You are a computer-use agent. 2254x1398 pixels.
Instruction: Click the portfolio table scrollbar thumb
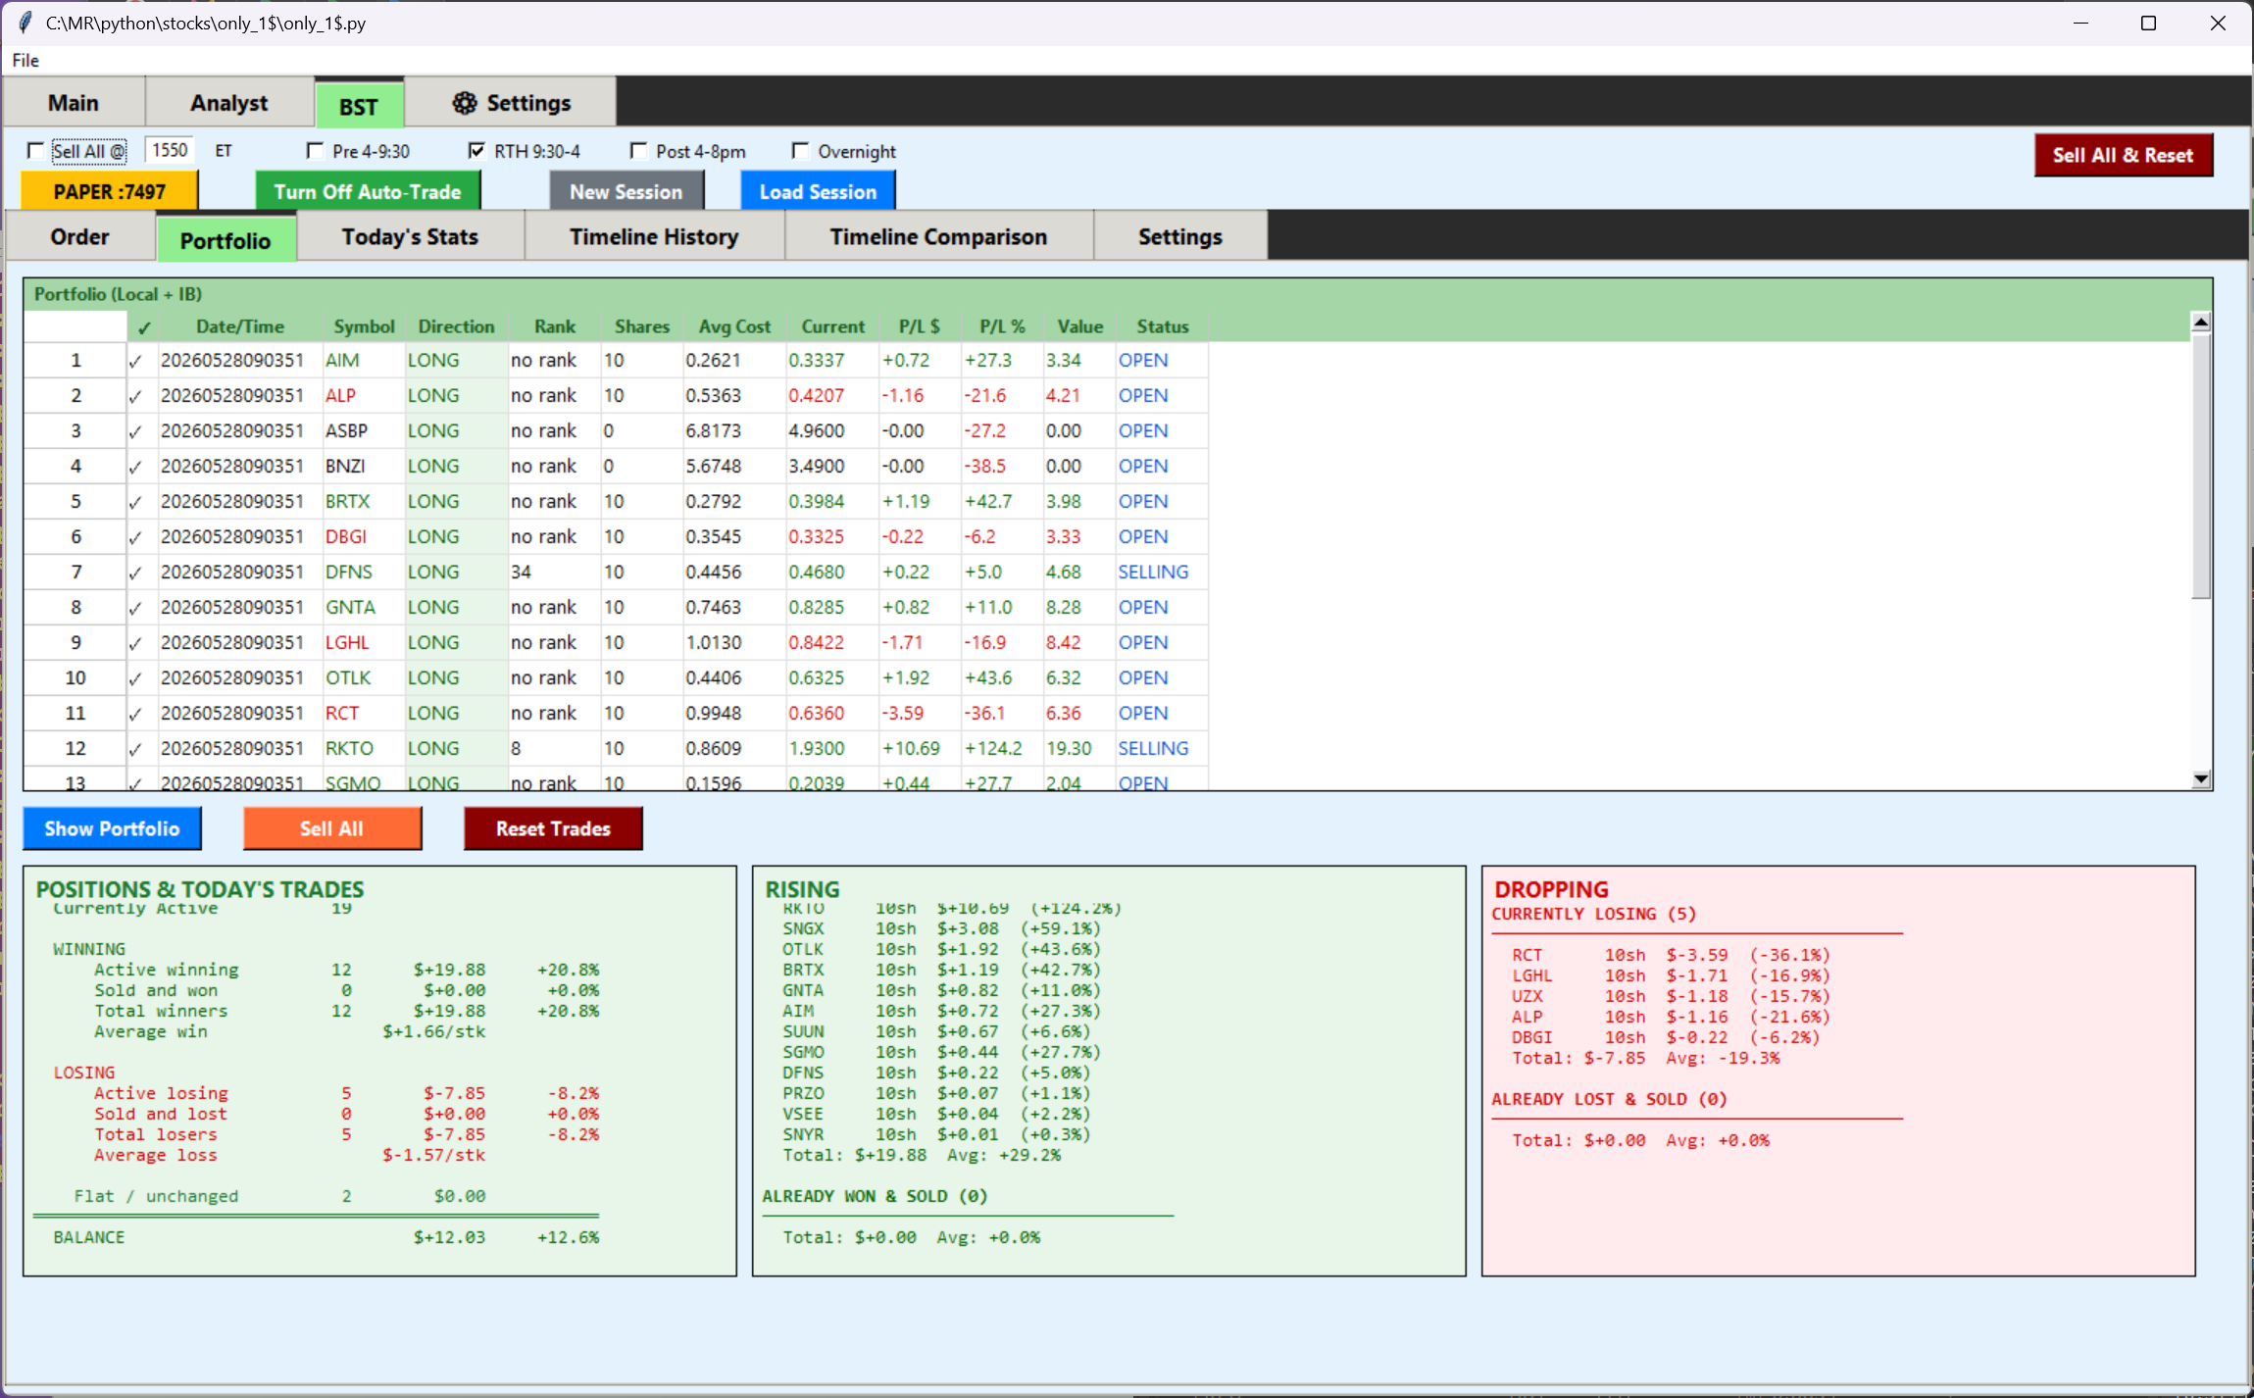click(x=2200, y=465)
